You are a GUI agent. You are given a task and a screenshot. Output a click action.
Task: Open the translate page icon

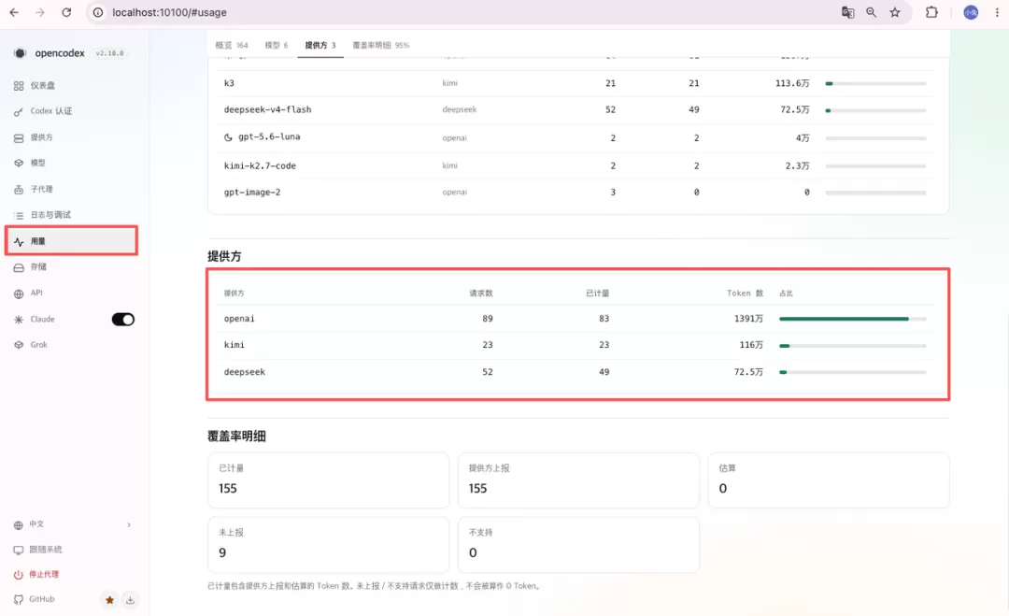click(847, 12)
